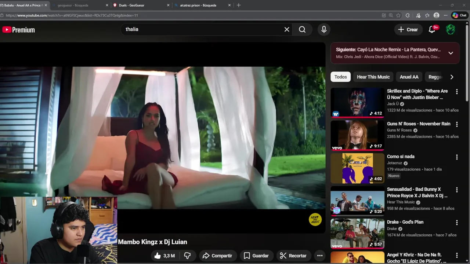Image resolution: width=470 pixels, height=264 pixels.
Task: Close the Duels GeoGuessr tab
Action: coord(168,5)
